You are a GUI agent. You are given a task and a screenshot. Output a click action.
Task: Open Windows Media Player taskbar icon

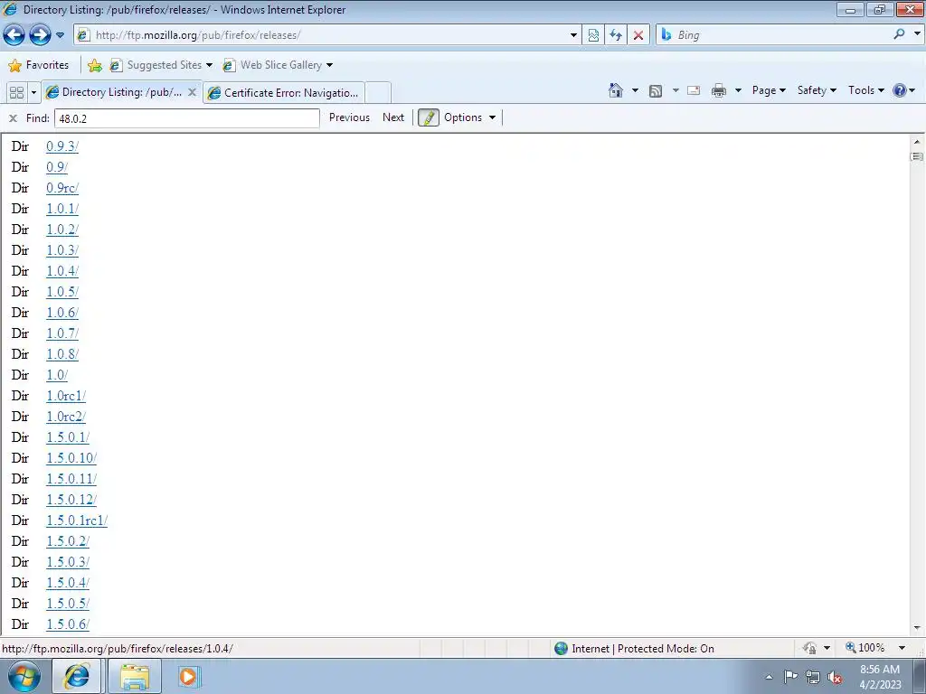click(189, 676)
